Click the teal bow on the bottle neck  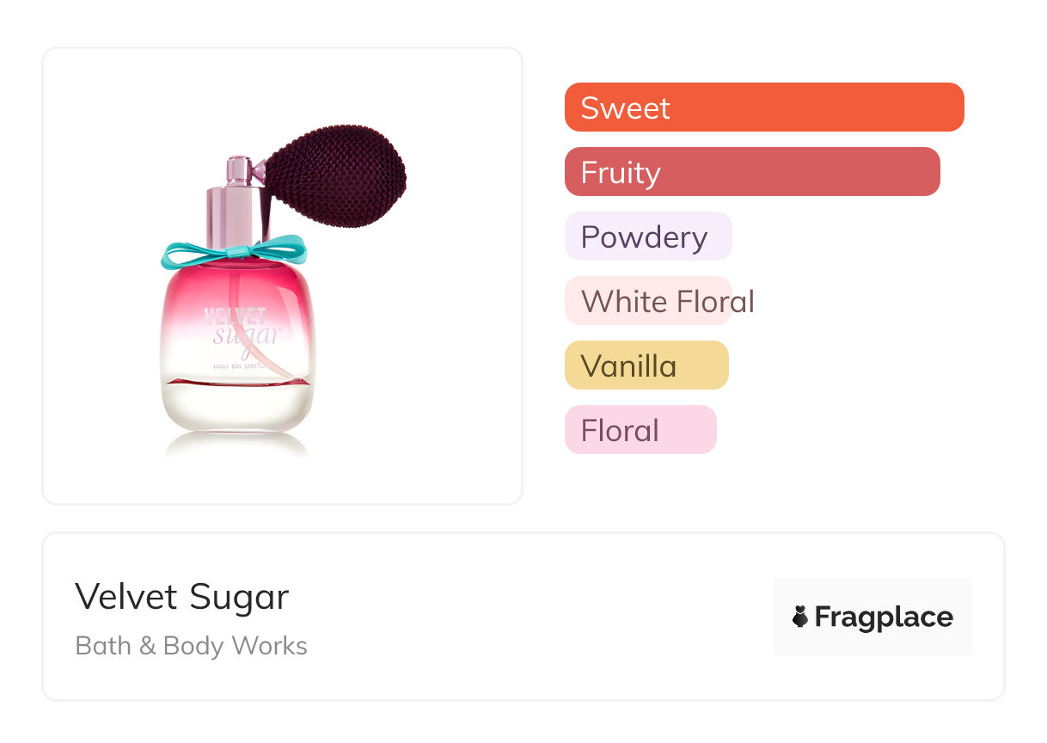click(234, 252)
